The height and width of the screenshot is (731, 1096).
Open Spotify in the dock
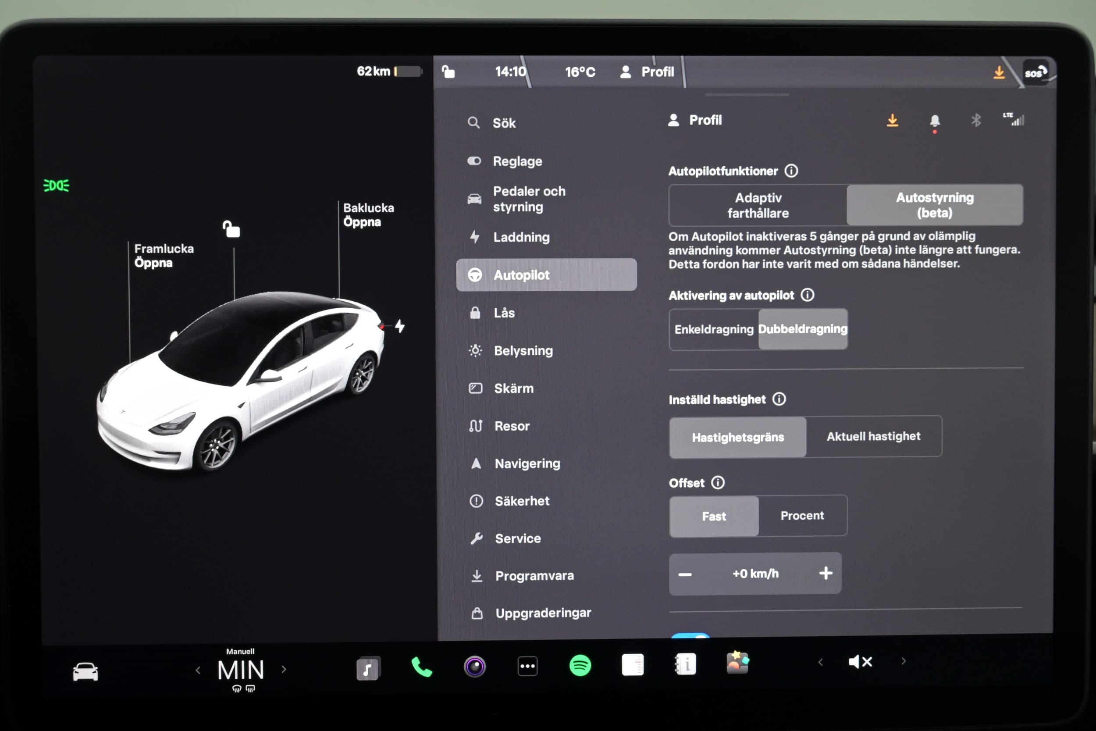[580, 665]
